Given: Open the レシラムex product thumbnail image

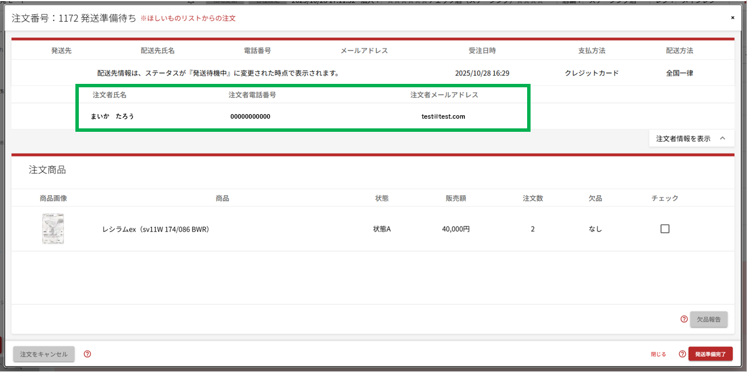Looking at the screenshot, I should coord(53,229).
